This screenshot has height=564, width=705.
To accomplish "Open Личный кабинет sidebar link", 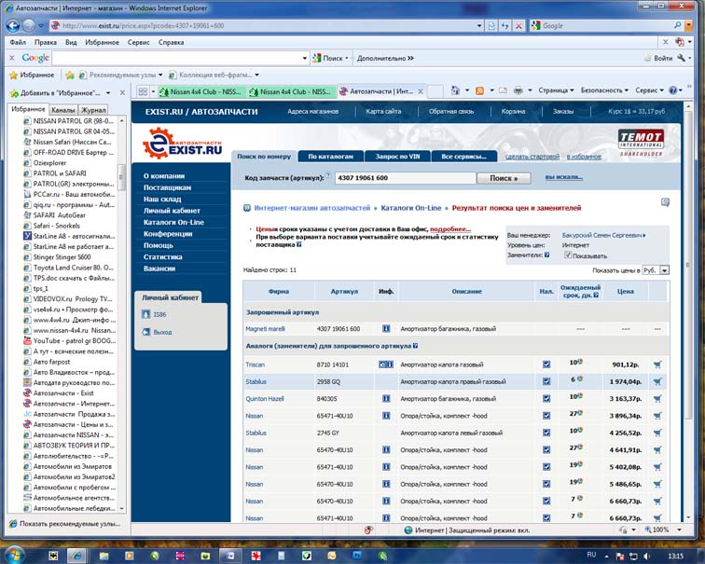I will pos(172,211).
